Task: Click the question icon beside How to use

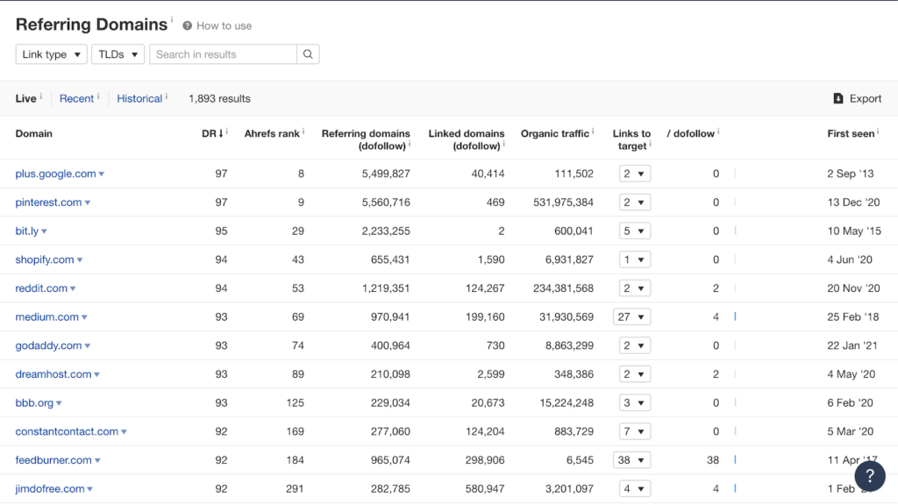Action: [187, 25]
